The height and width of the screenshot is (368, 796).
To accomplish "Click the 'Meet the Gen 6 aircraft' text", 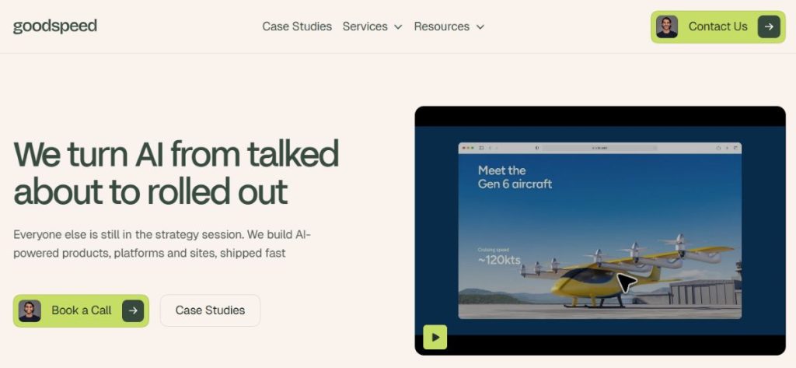I will point(515,177).
